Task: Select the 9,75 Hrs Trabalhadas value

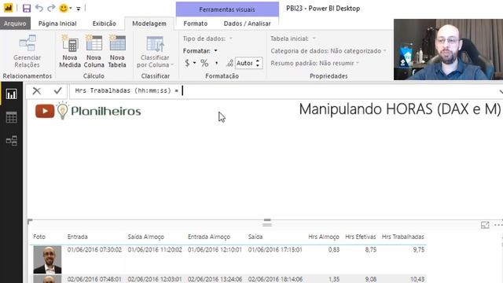Action: tap(419, 250)
